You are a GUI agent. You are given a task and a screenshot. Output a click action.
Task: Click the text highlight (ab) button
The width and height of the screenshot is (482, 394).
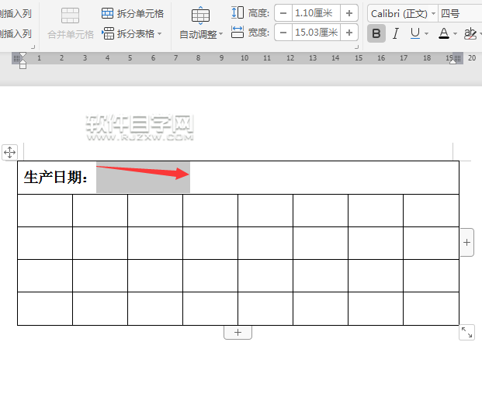tap(470, 33)
